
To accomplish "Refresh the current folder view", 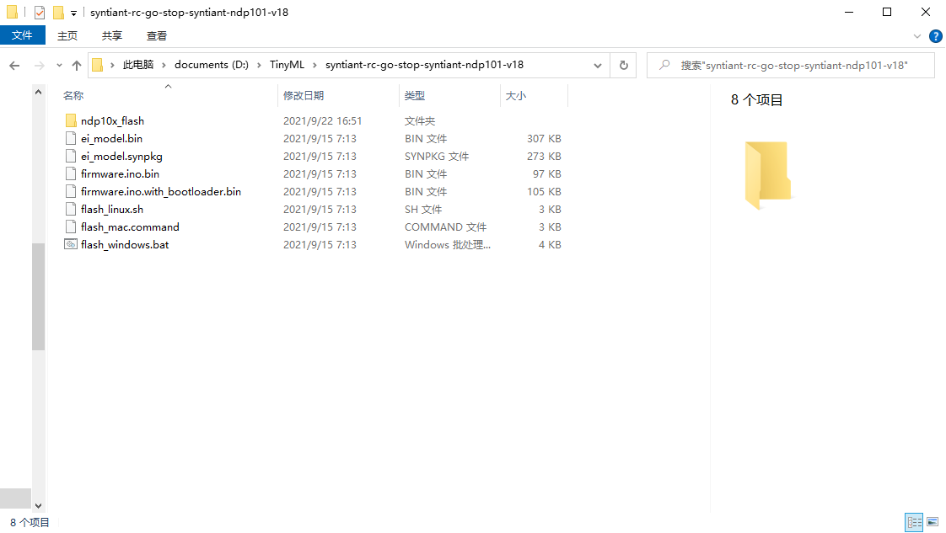I will tap(623, 65).
